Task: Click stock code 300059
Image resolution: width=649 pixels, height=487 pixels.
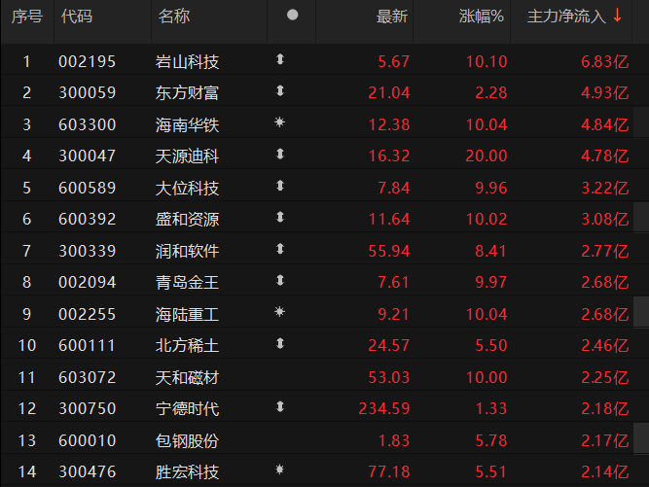Action: click(87, 92)
